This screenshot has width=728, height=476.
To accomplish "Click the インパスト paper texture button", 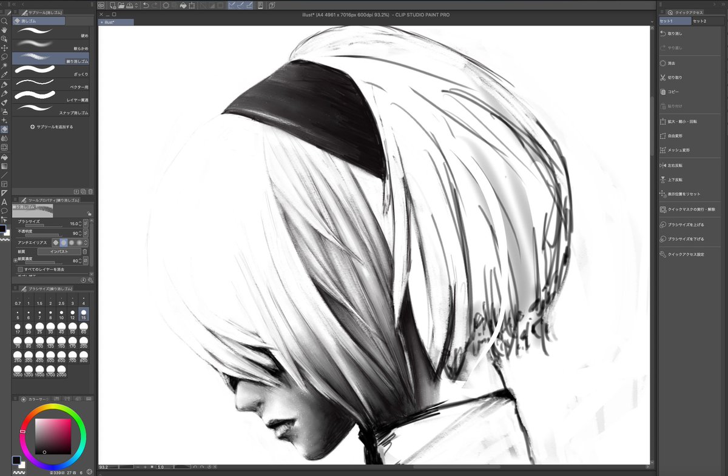I will click(59, 251).
